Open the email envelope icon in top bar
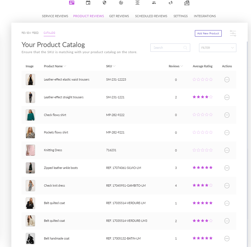This screenshot has width=251, height=247. click(187, 3)
